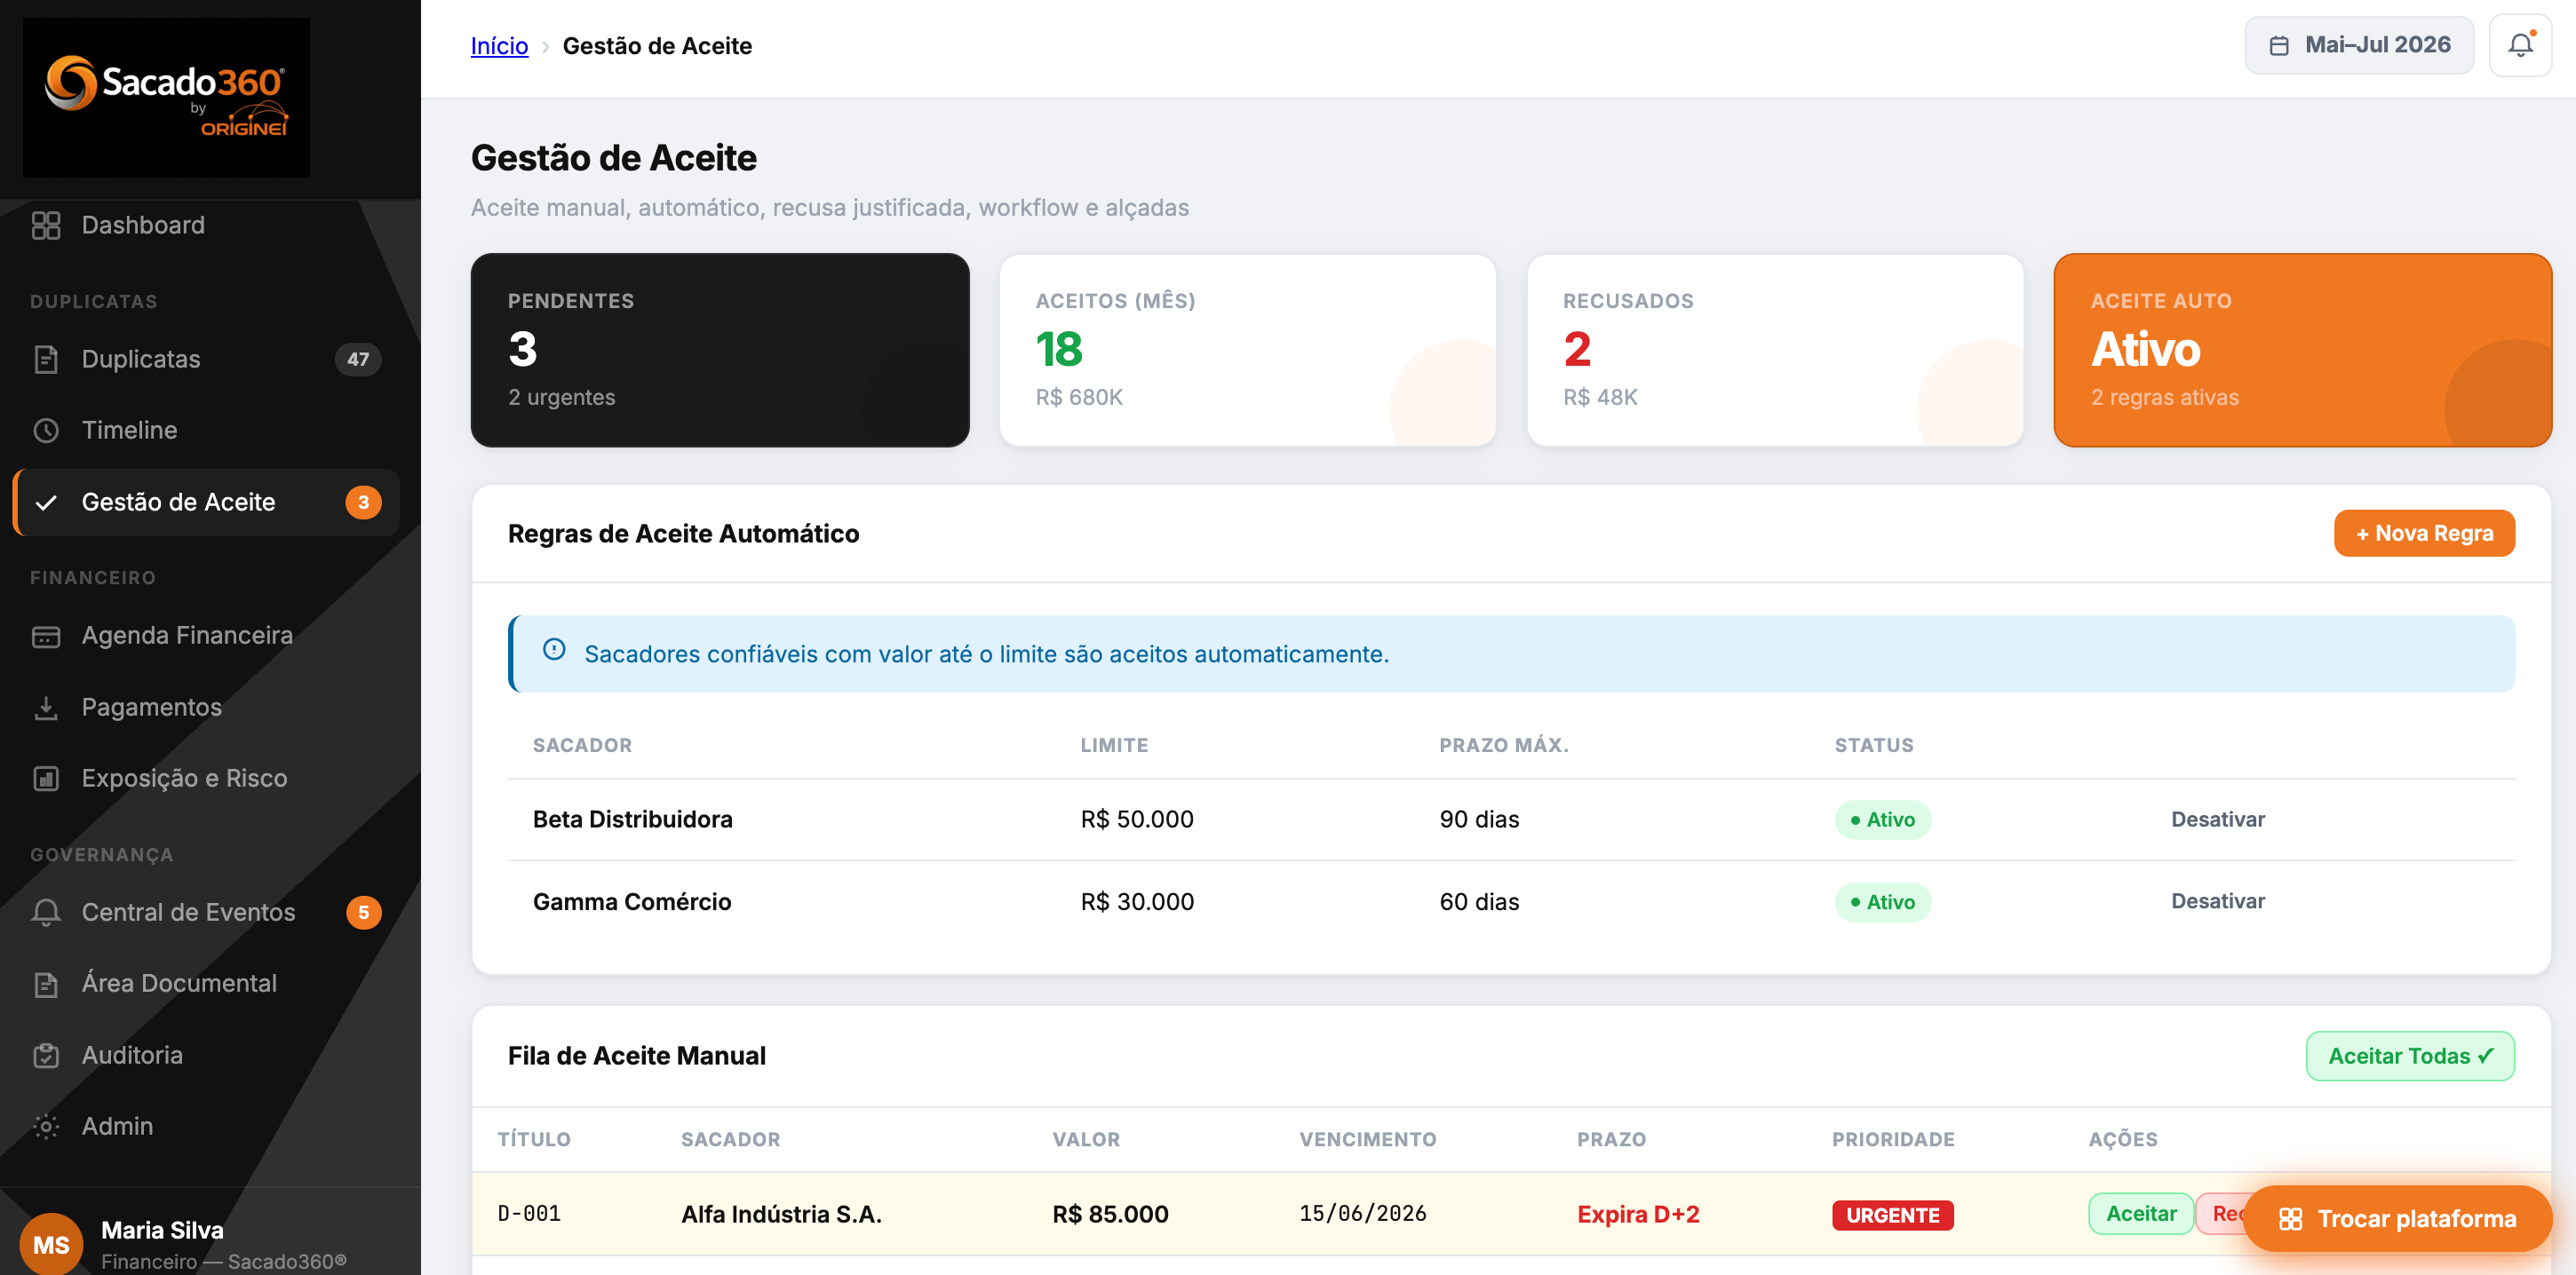Open Central de Eventos
Screen dimensions: 2576x1275
pos(205,912)
